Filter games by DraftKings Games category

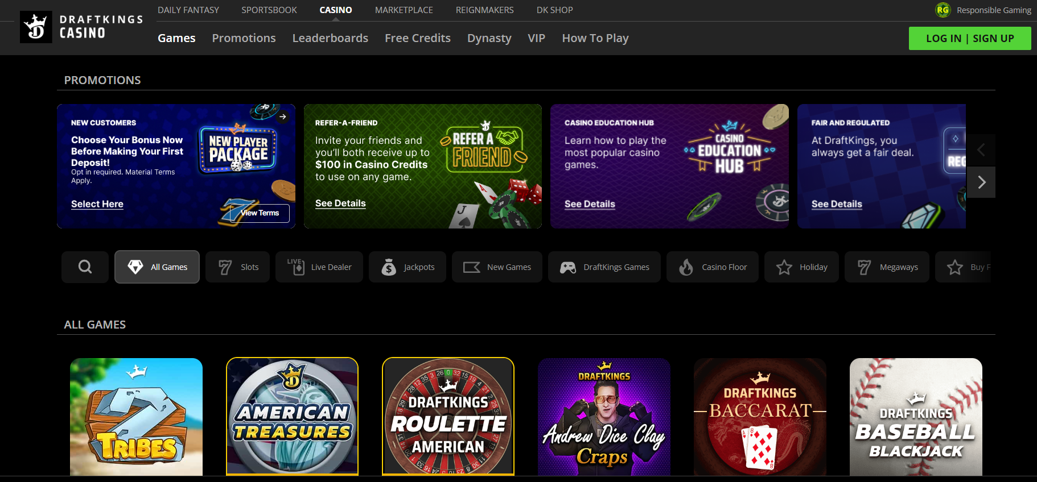coord(604,267)
